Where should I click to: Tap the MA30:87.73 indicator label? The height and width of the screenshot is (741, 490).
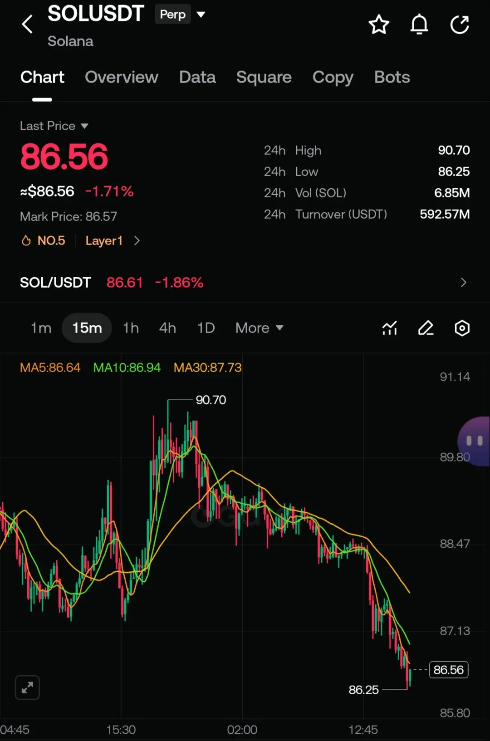click(207, 368)
